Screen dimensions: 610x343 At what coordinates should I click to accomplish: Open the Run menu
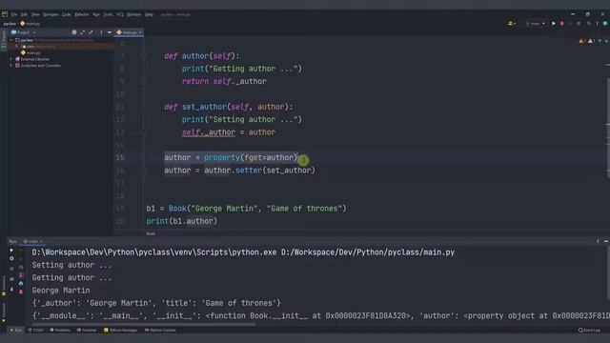[x=96, y=14]
